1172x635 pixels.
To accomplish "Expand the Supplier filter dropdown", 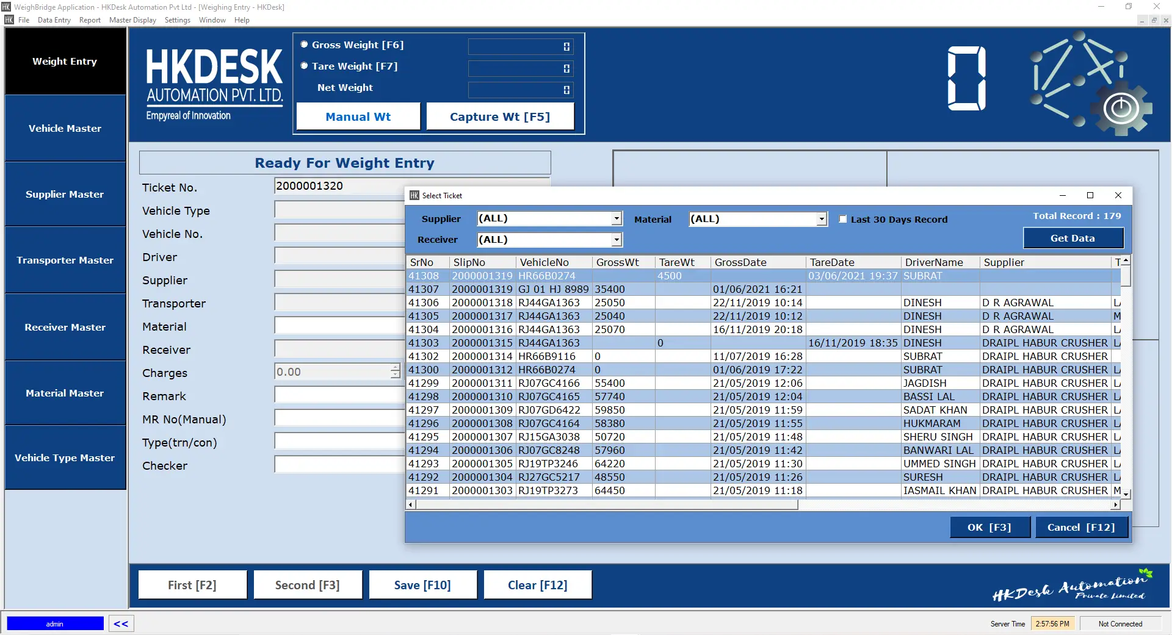I will click(617, 218).
